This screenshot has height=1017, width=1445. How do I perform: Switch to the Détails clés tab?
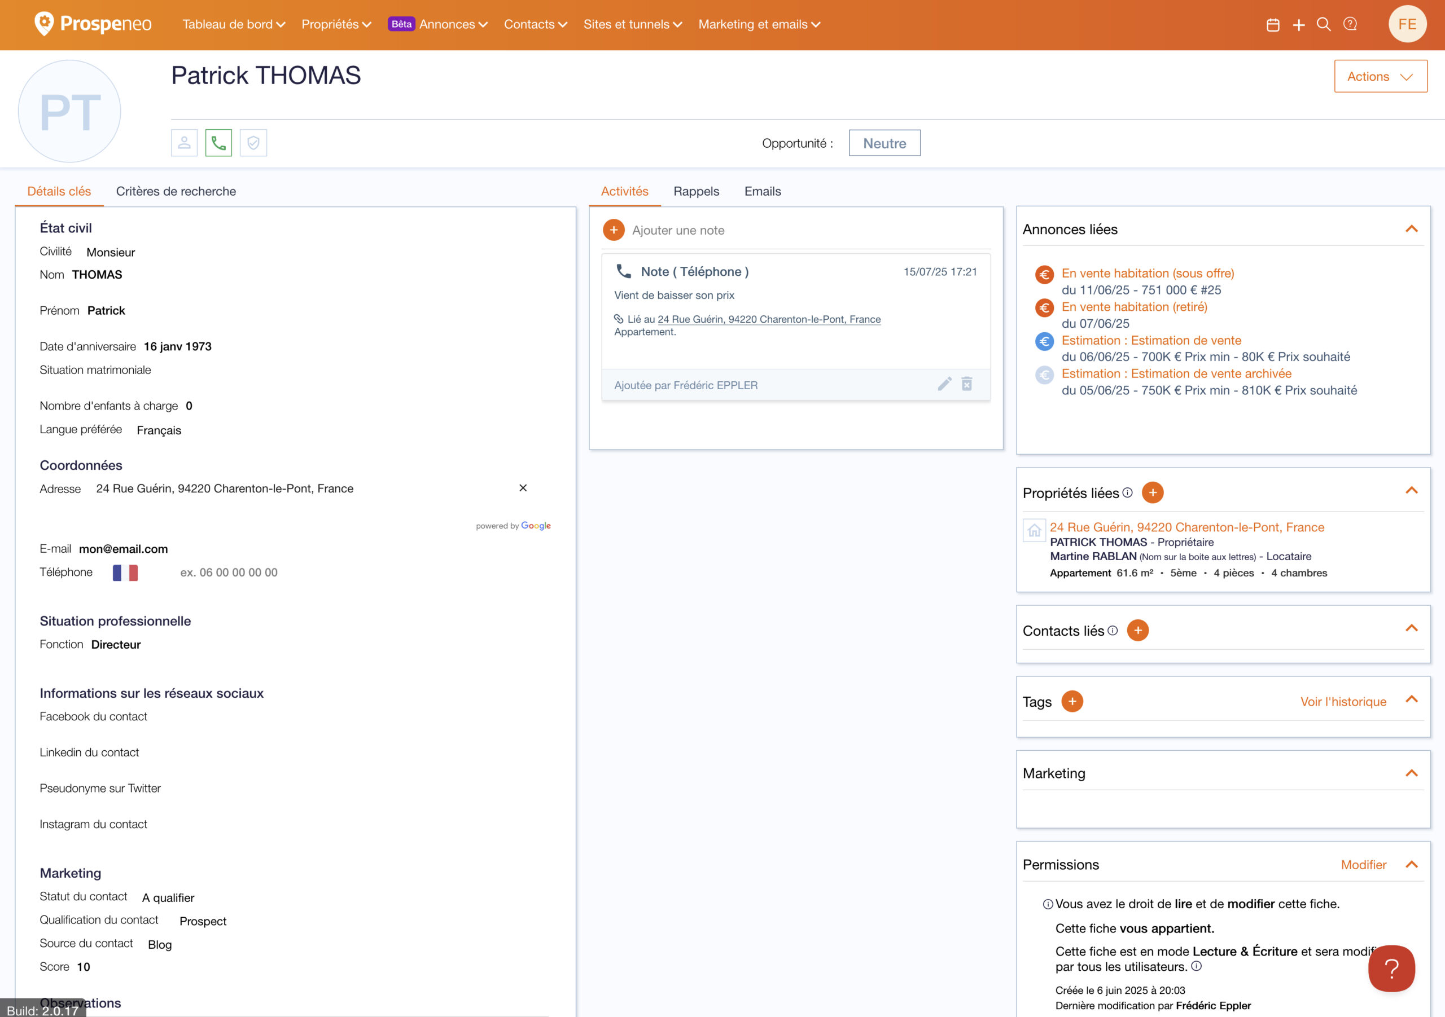pos(59,191)
